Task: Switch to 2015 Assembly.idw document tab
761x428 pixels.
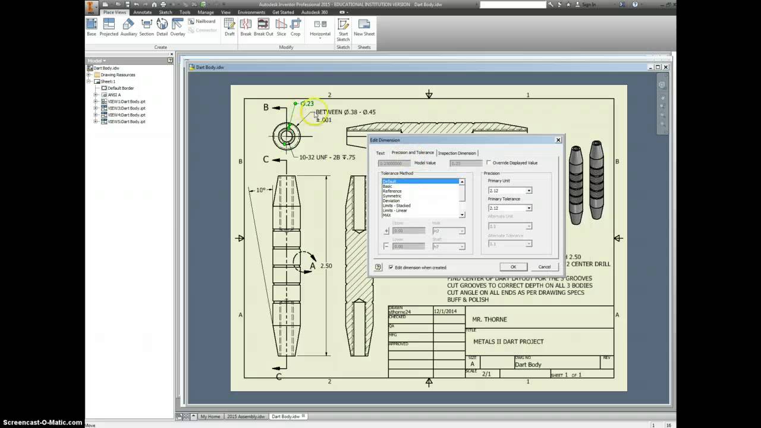Action: point(246,417)
